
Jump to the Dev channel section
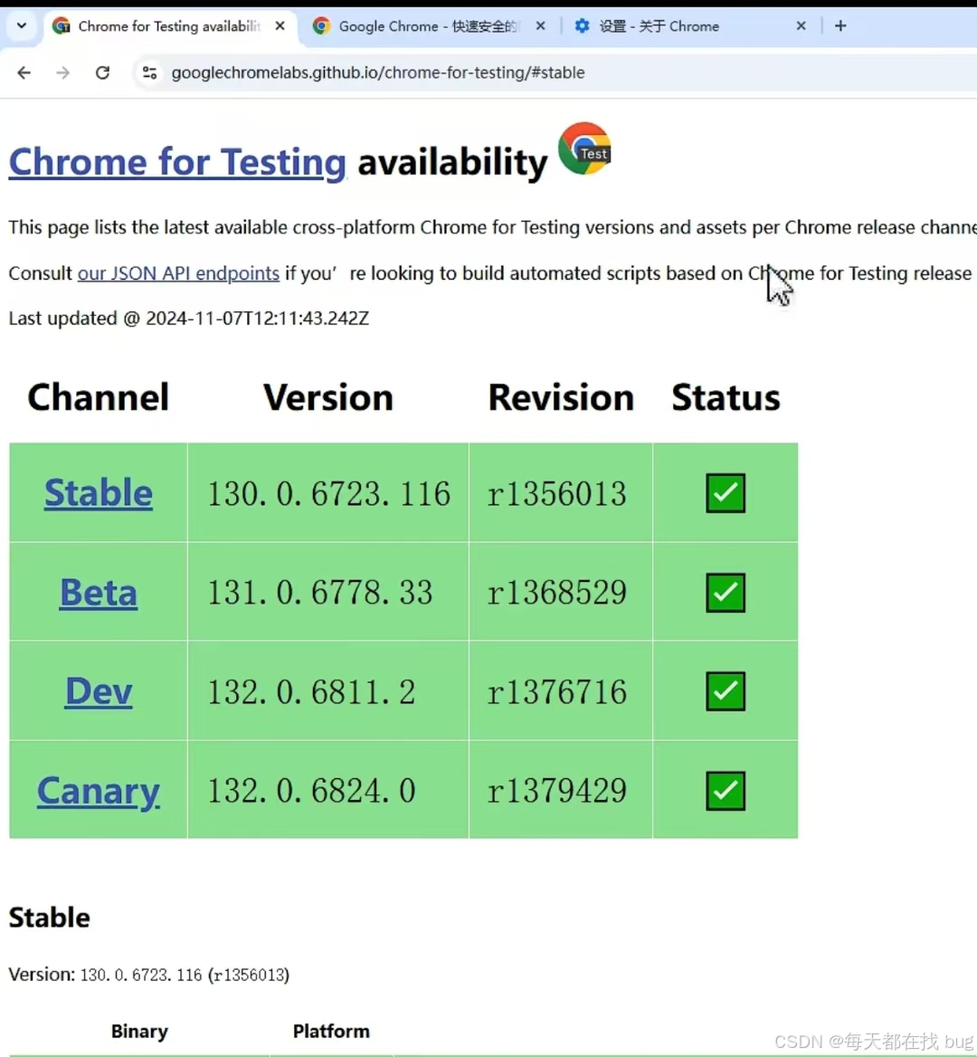click(x=99, y=691)
